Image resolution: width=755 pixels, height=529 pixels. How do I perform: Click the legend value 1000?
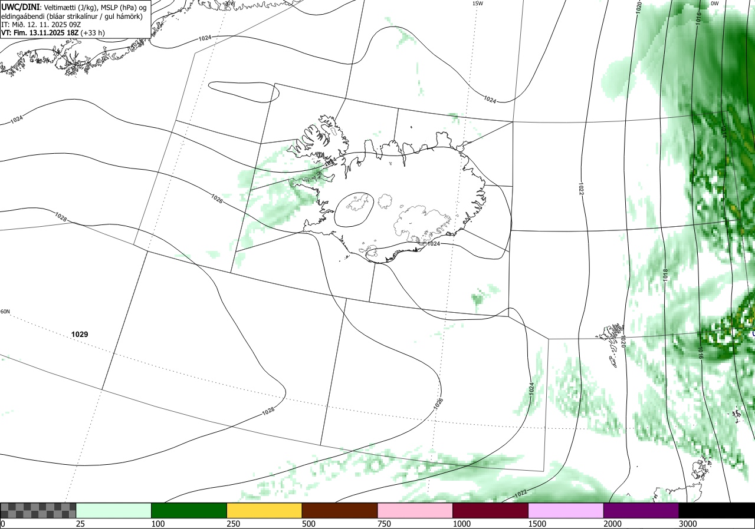[x=461, y=524]
